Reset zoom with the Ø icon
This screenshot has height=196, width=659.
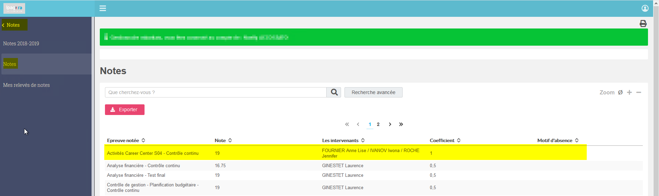(620, 92)
